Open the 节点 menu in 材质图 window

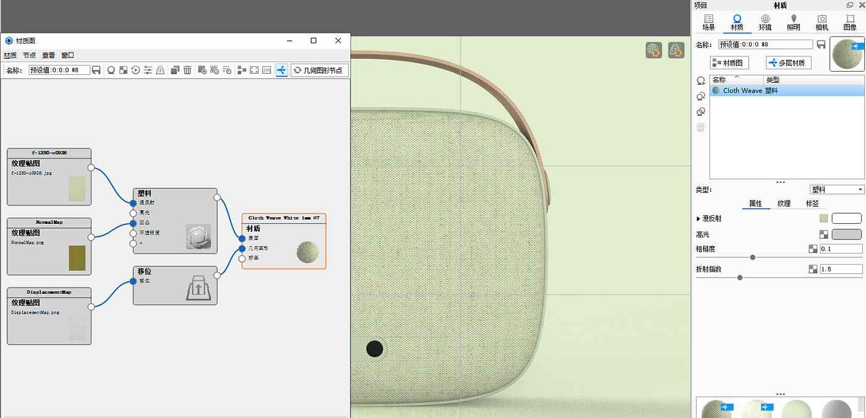[x=29, y=55]
